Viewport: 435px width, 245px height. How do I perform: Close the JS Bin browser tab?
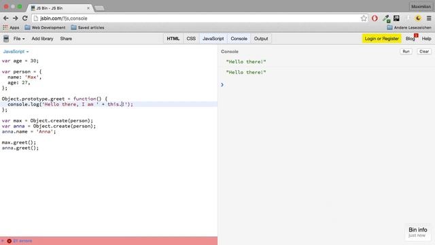point(88,8)
